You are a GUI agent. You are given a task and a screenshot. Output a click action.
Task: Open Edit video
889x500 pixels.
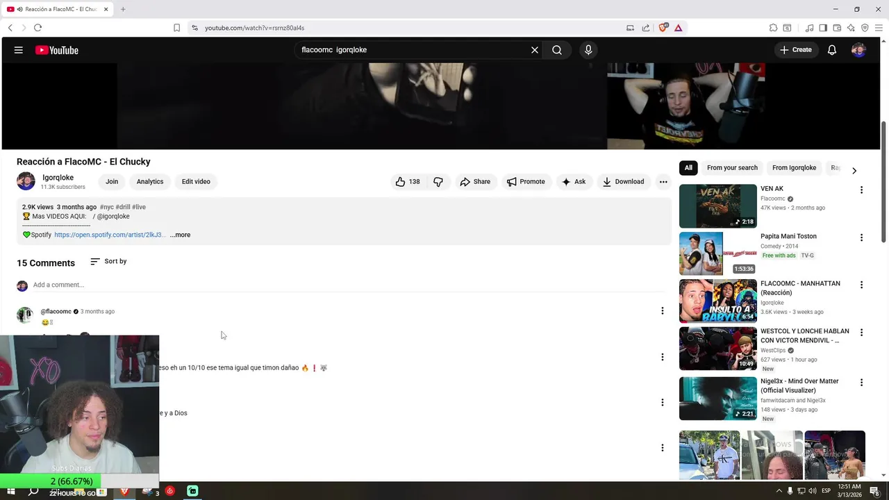196,182
